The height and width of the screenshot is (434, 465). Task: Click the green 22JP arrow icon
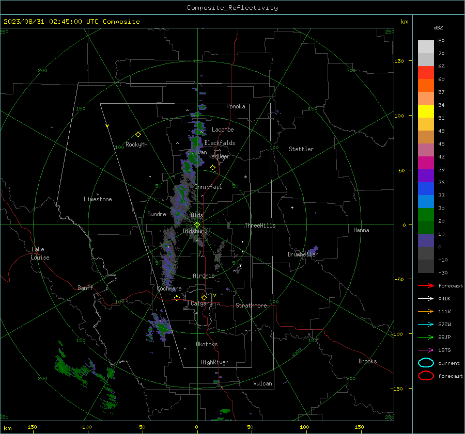tap(426, 337)
